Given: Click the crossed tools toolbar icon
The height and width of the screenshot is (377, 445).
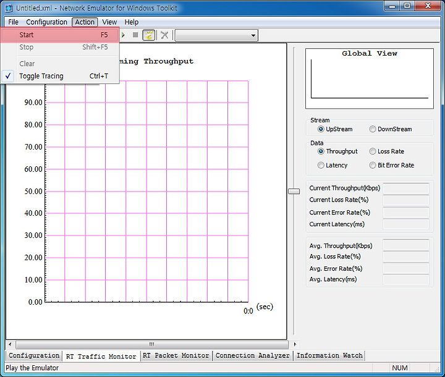Looking at the screenshot, I should click(164, 35).
